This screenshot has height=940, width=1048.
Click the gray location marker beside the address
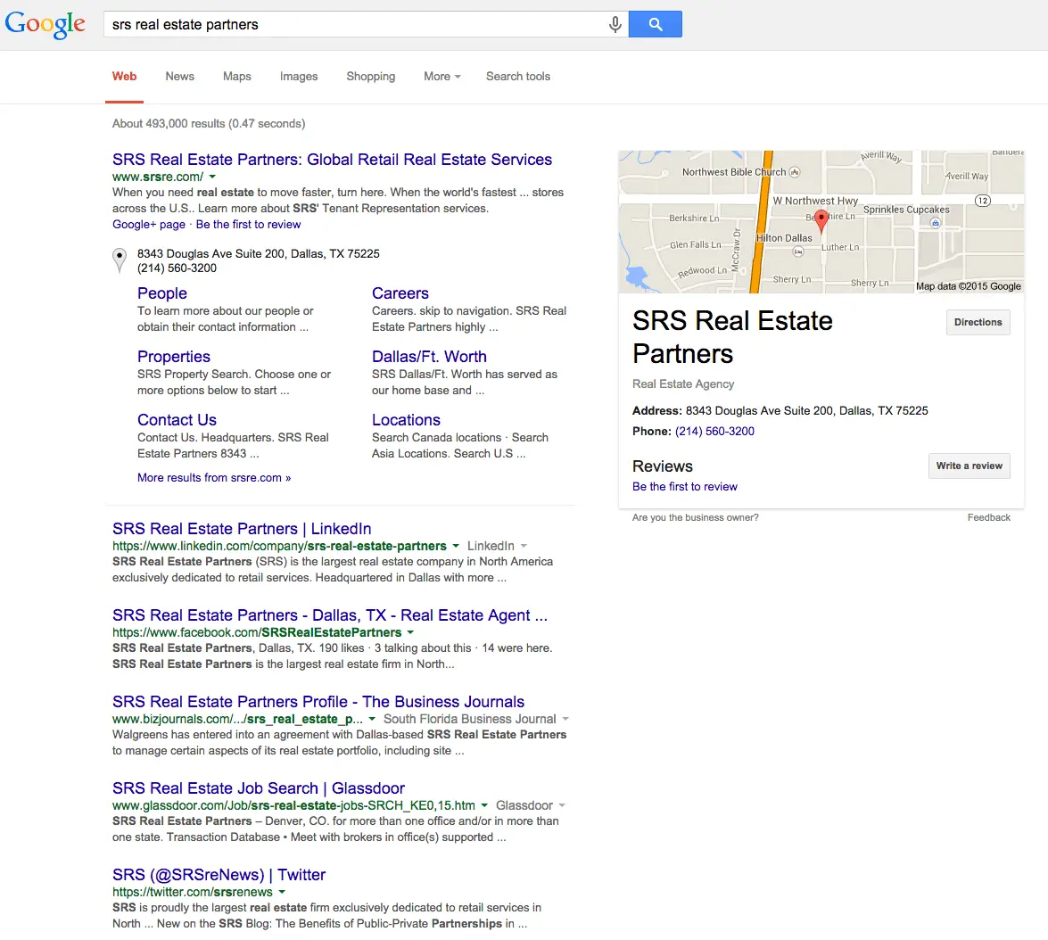point(120,260)
